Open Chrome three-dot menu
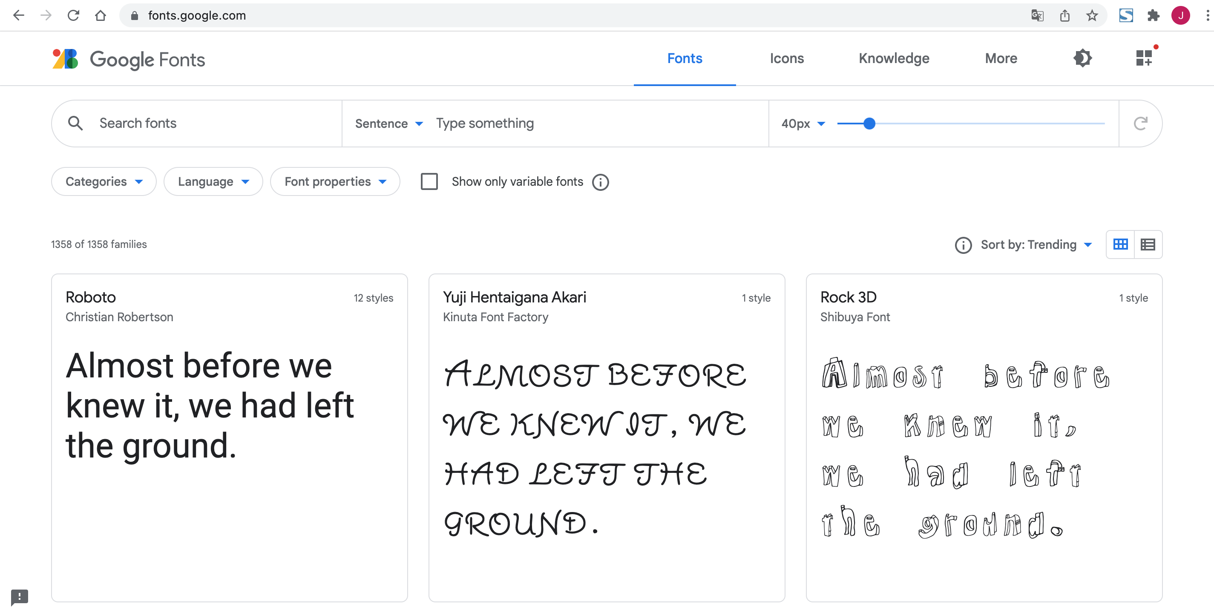The height and width of the screenshot is (610, 1214). (x=1208, y=16)
